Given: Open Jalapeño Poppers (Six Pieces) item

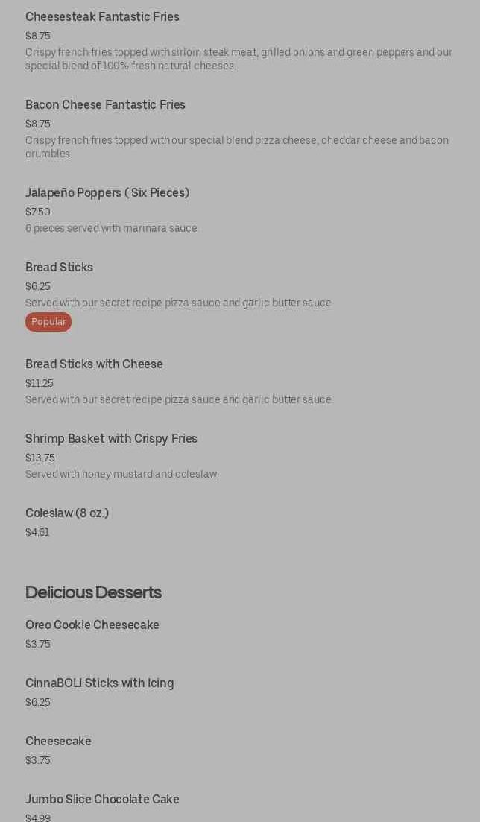Looking at the screenshot, I should tap(107, 193).
